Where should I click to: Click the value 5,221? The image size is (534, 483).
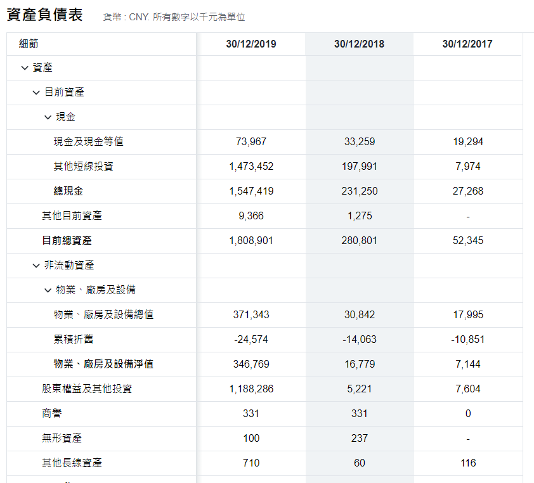(x=360, y=389)
